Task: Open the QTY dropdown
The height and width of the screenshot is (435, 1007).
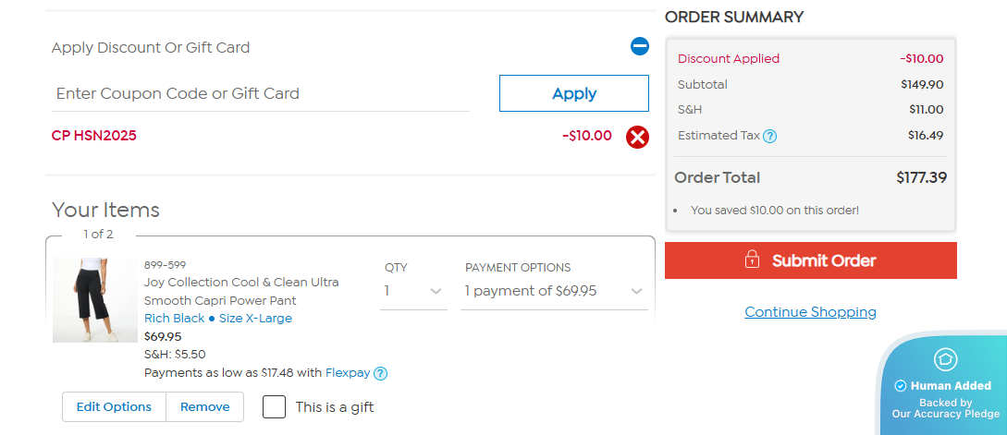Action: (x=413, y=291)
